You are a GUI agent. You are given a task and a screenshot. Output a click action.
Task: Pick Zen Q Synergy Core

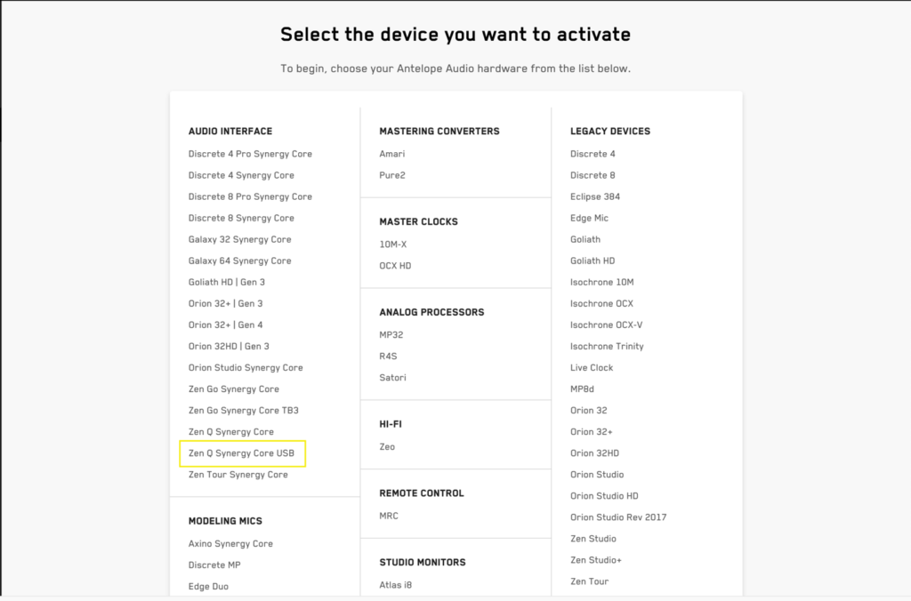230,432
